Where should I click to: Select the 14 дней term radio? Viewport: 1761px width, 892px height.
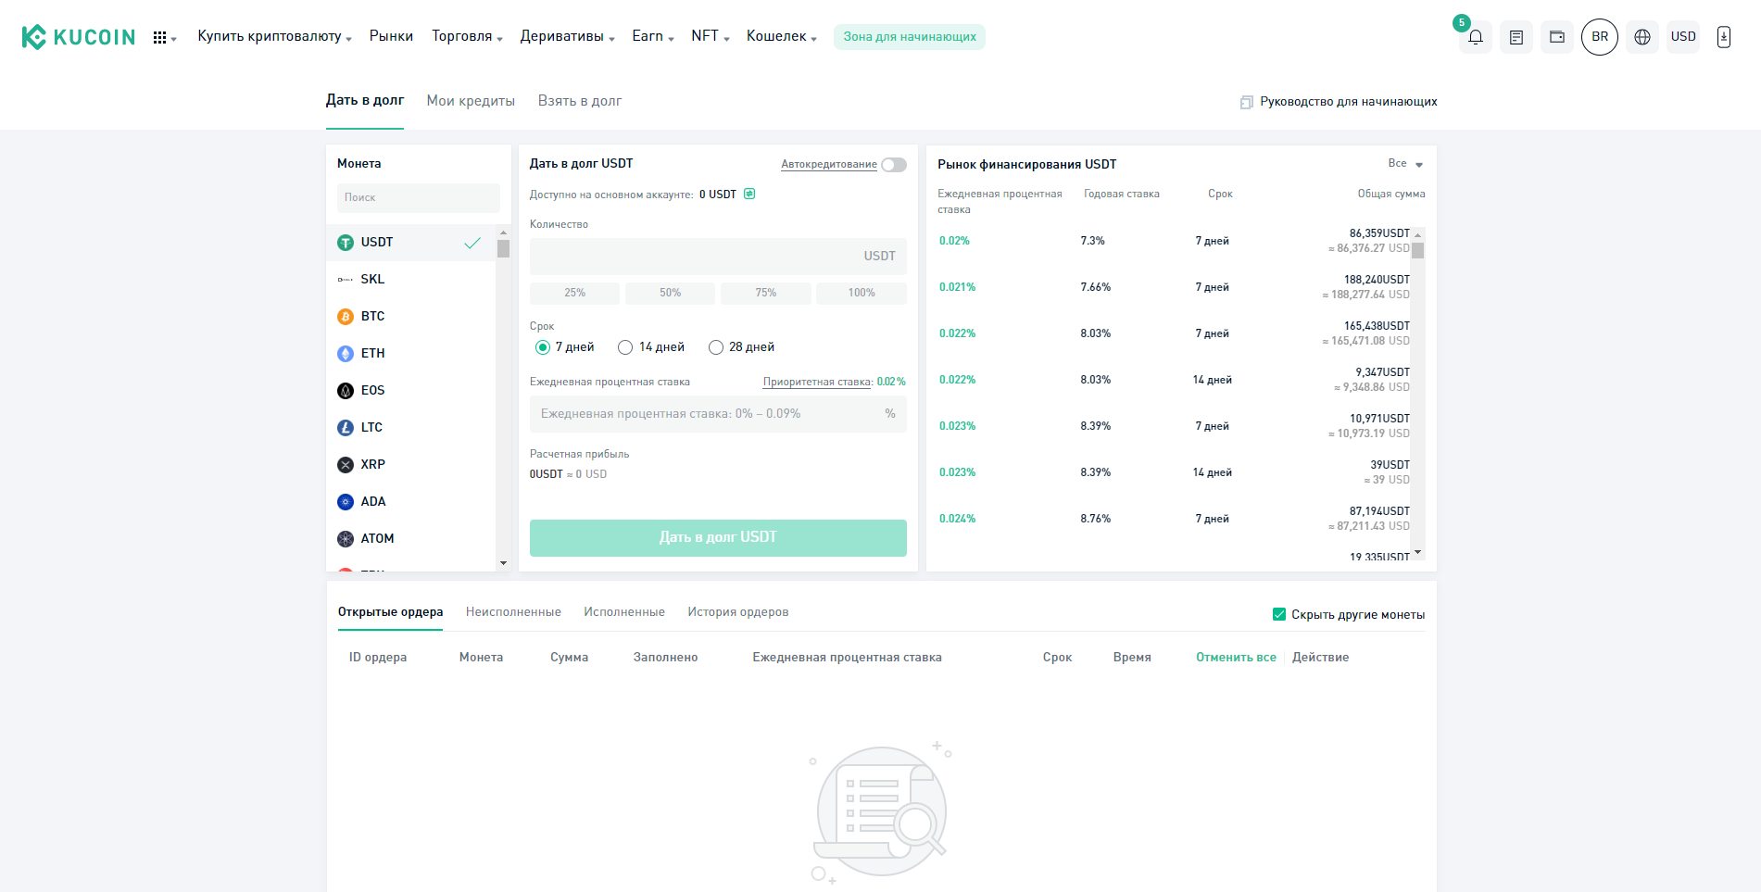(625, 347)
